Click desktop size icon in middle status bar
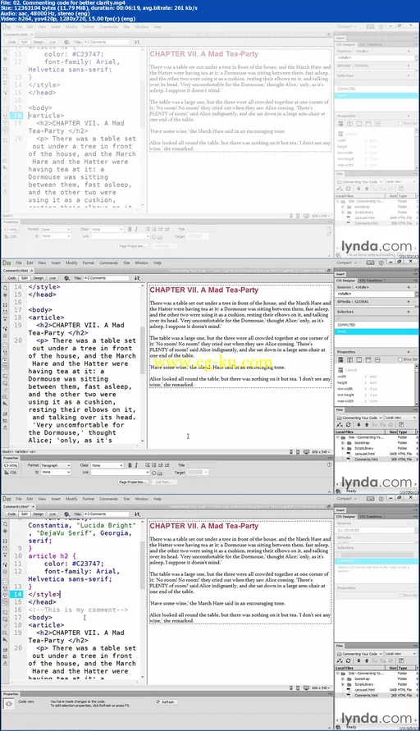The image size is (420, 731). 306,452
